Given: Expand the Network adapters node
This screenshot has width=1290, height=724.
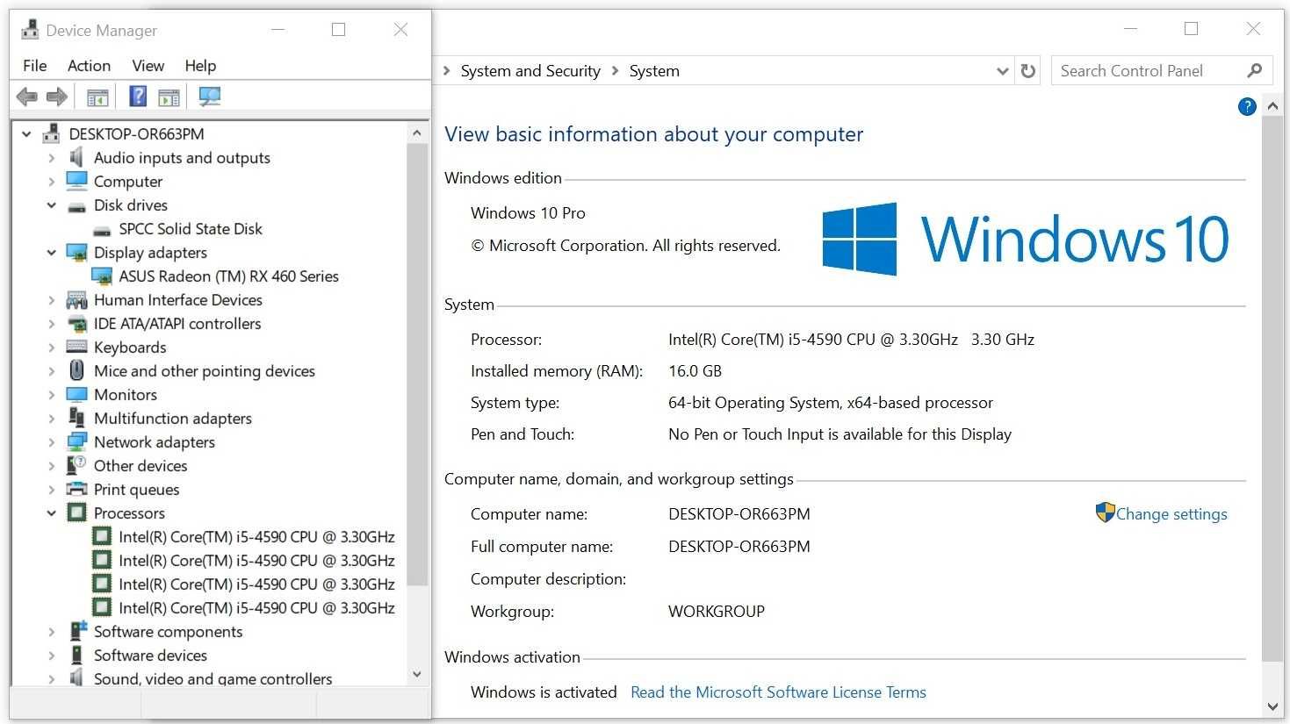Looking at the screenshot, I should tap(51, 442).
